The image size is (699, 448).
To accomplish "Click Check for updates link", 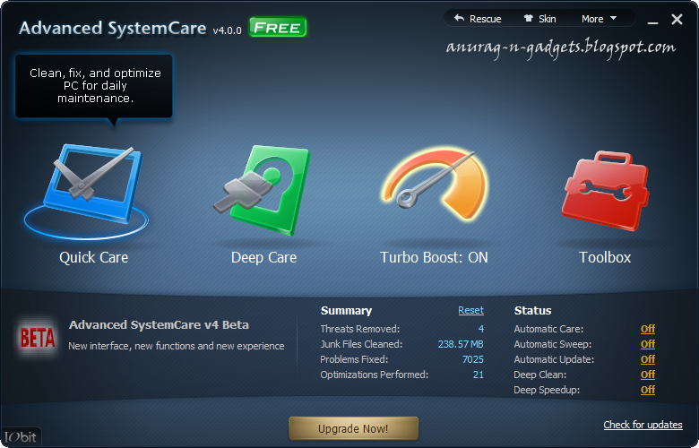I will (643, 425).
